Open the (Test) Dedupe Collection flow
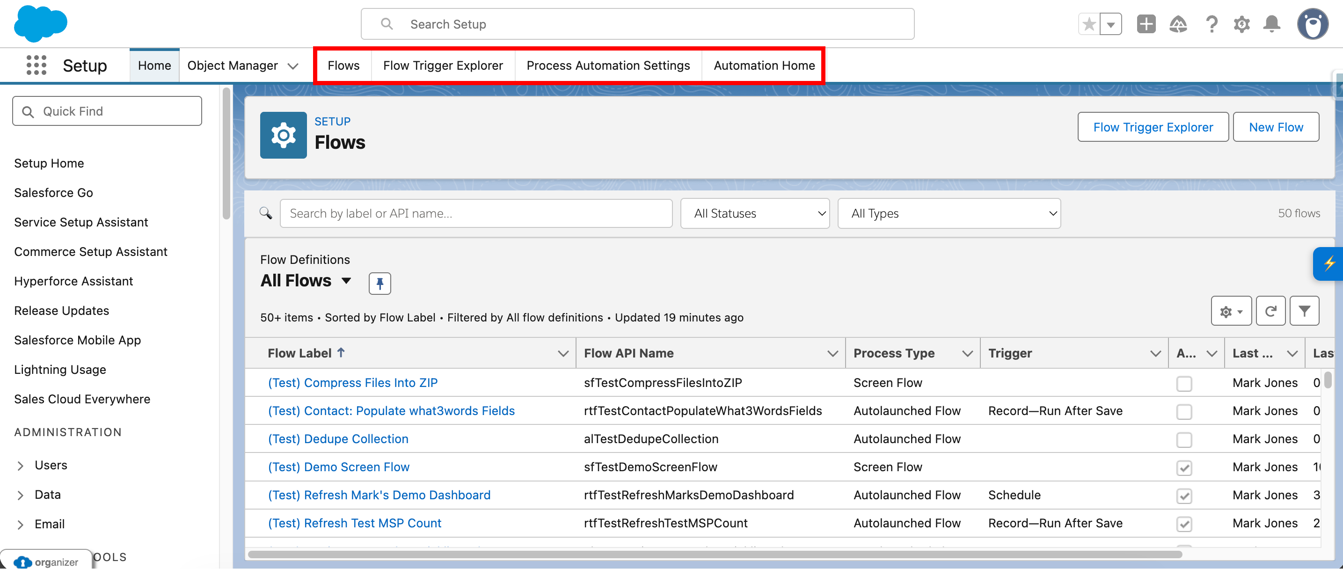Viewport: 1343px width, 569px height. [x=338, y=438]
